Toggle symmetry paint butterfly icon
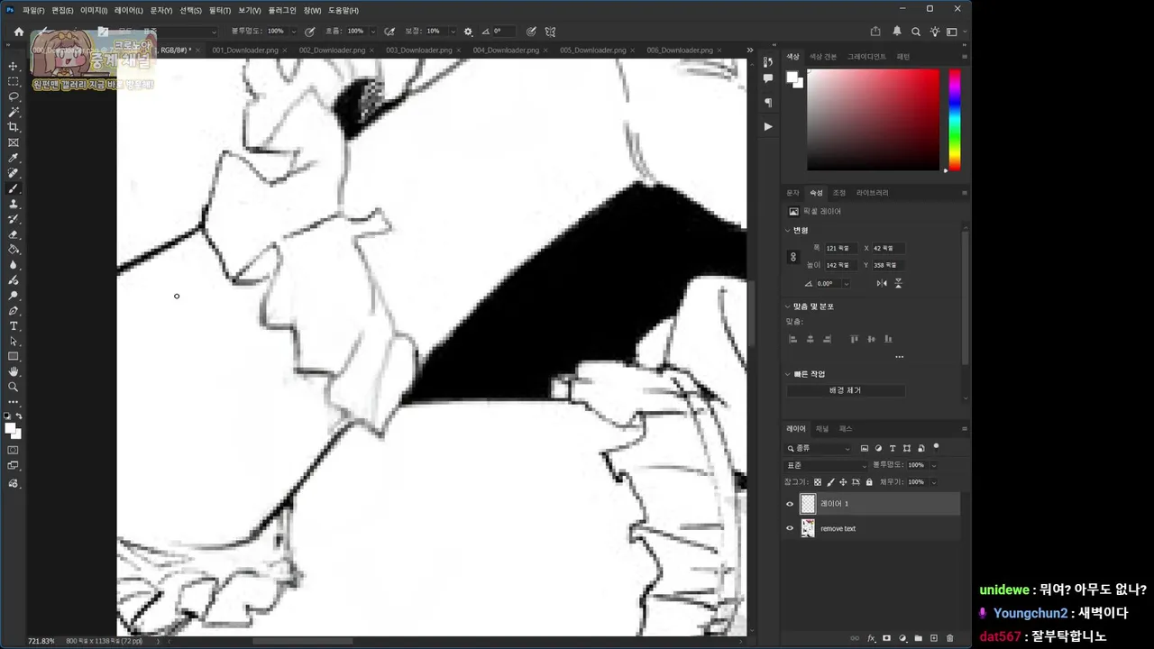Image resolution: width=1154 pixels, height=649 pixels. click(x=550, y=32)
